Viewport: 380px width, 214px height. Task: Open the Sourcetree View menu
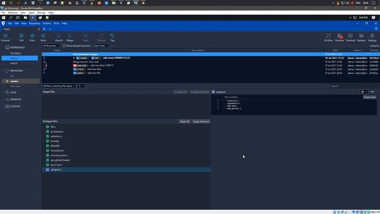point(24,23)
